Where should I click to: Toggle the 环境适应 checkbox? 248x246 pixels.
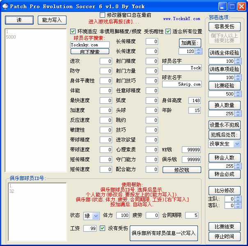click(x=73, y=32)
